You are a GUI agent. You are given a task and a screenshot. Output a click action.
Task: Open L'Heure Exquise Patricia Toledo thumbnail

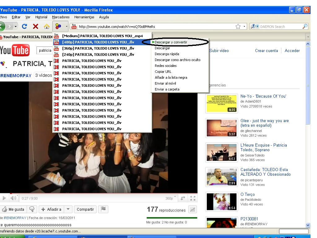222,152
